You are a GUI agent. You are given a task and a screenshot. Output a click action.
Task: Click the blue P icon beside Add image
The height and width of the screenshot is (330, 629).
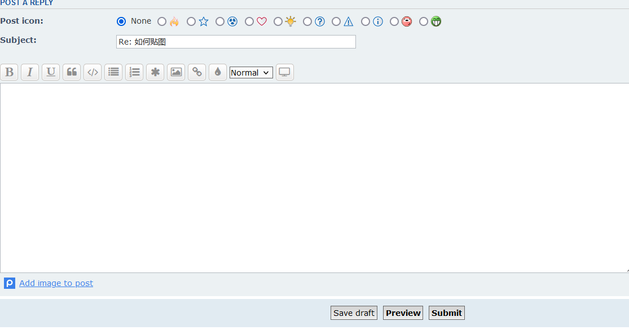click(10, 283)
